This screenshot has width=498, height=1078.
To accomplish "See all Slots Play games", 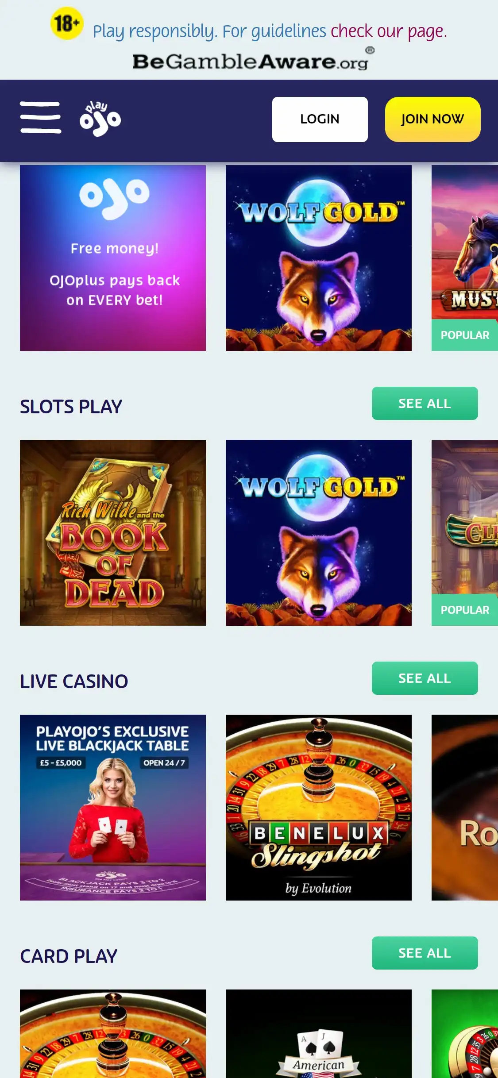I will click(x=425, y=404).
